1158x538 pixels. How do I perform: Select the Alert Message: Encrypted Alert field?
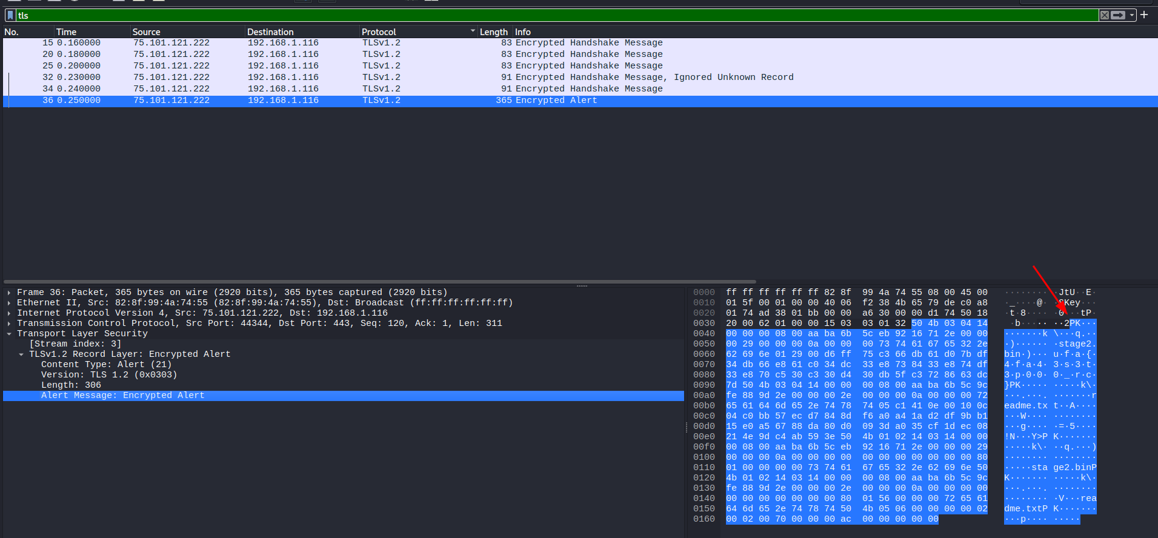(x=344, y=396)
